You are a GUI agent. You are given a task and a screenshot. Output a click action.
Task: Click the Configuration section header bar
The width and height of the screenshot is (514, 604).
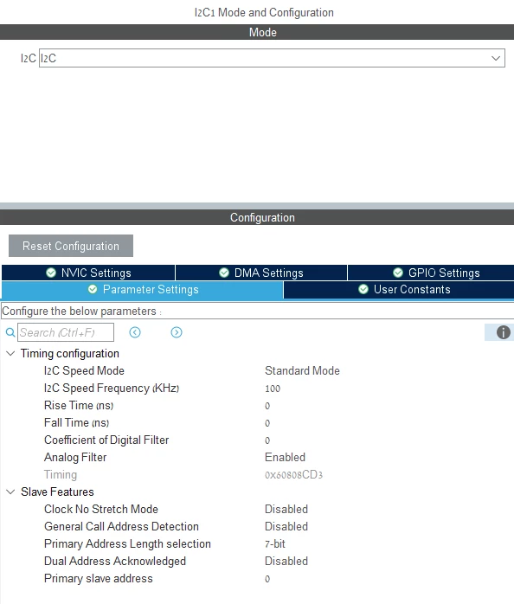(257, 217)
